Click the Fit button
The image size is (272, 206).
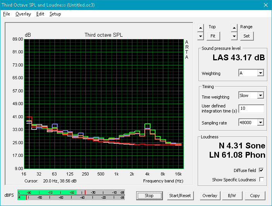click(x=213, y=36)
